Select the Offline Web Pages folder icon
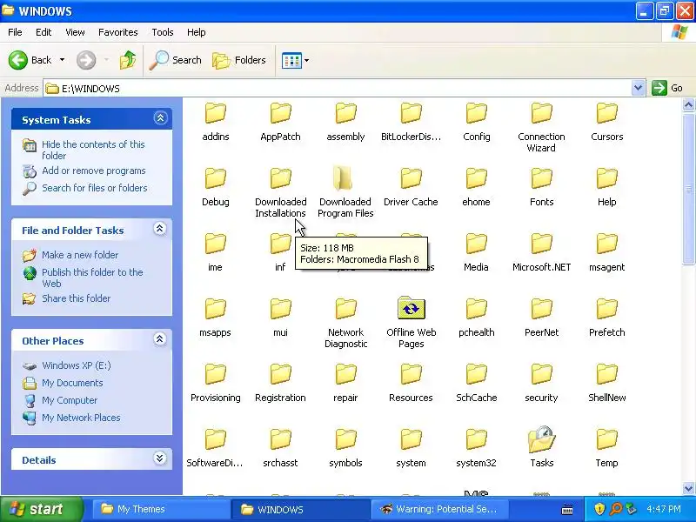696x522 pixels. (x=411, y=308)
